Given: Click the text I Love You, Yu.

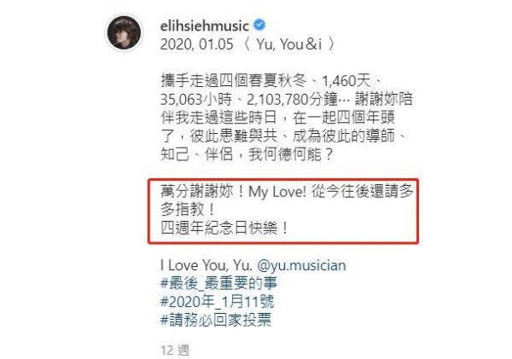Looking at the screenshot, I should pos(207,265).
